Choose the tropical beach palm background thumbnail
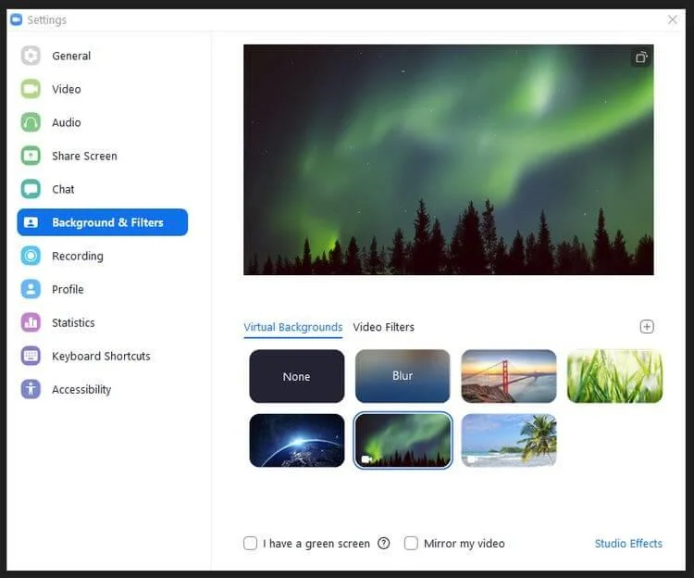Image resolution: width=694 pixels, height=578 pixels. coord(509,440)
